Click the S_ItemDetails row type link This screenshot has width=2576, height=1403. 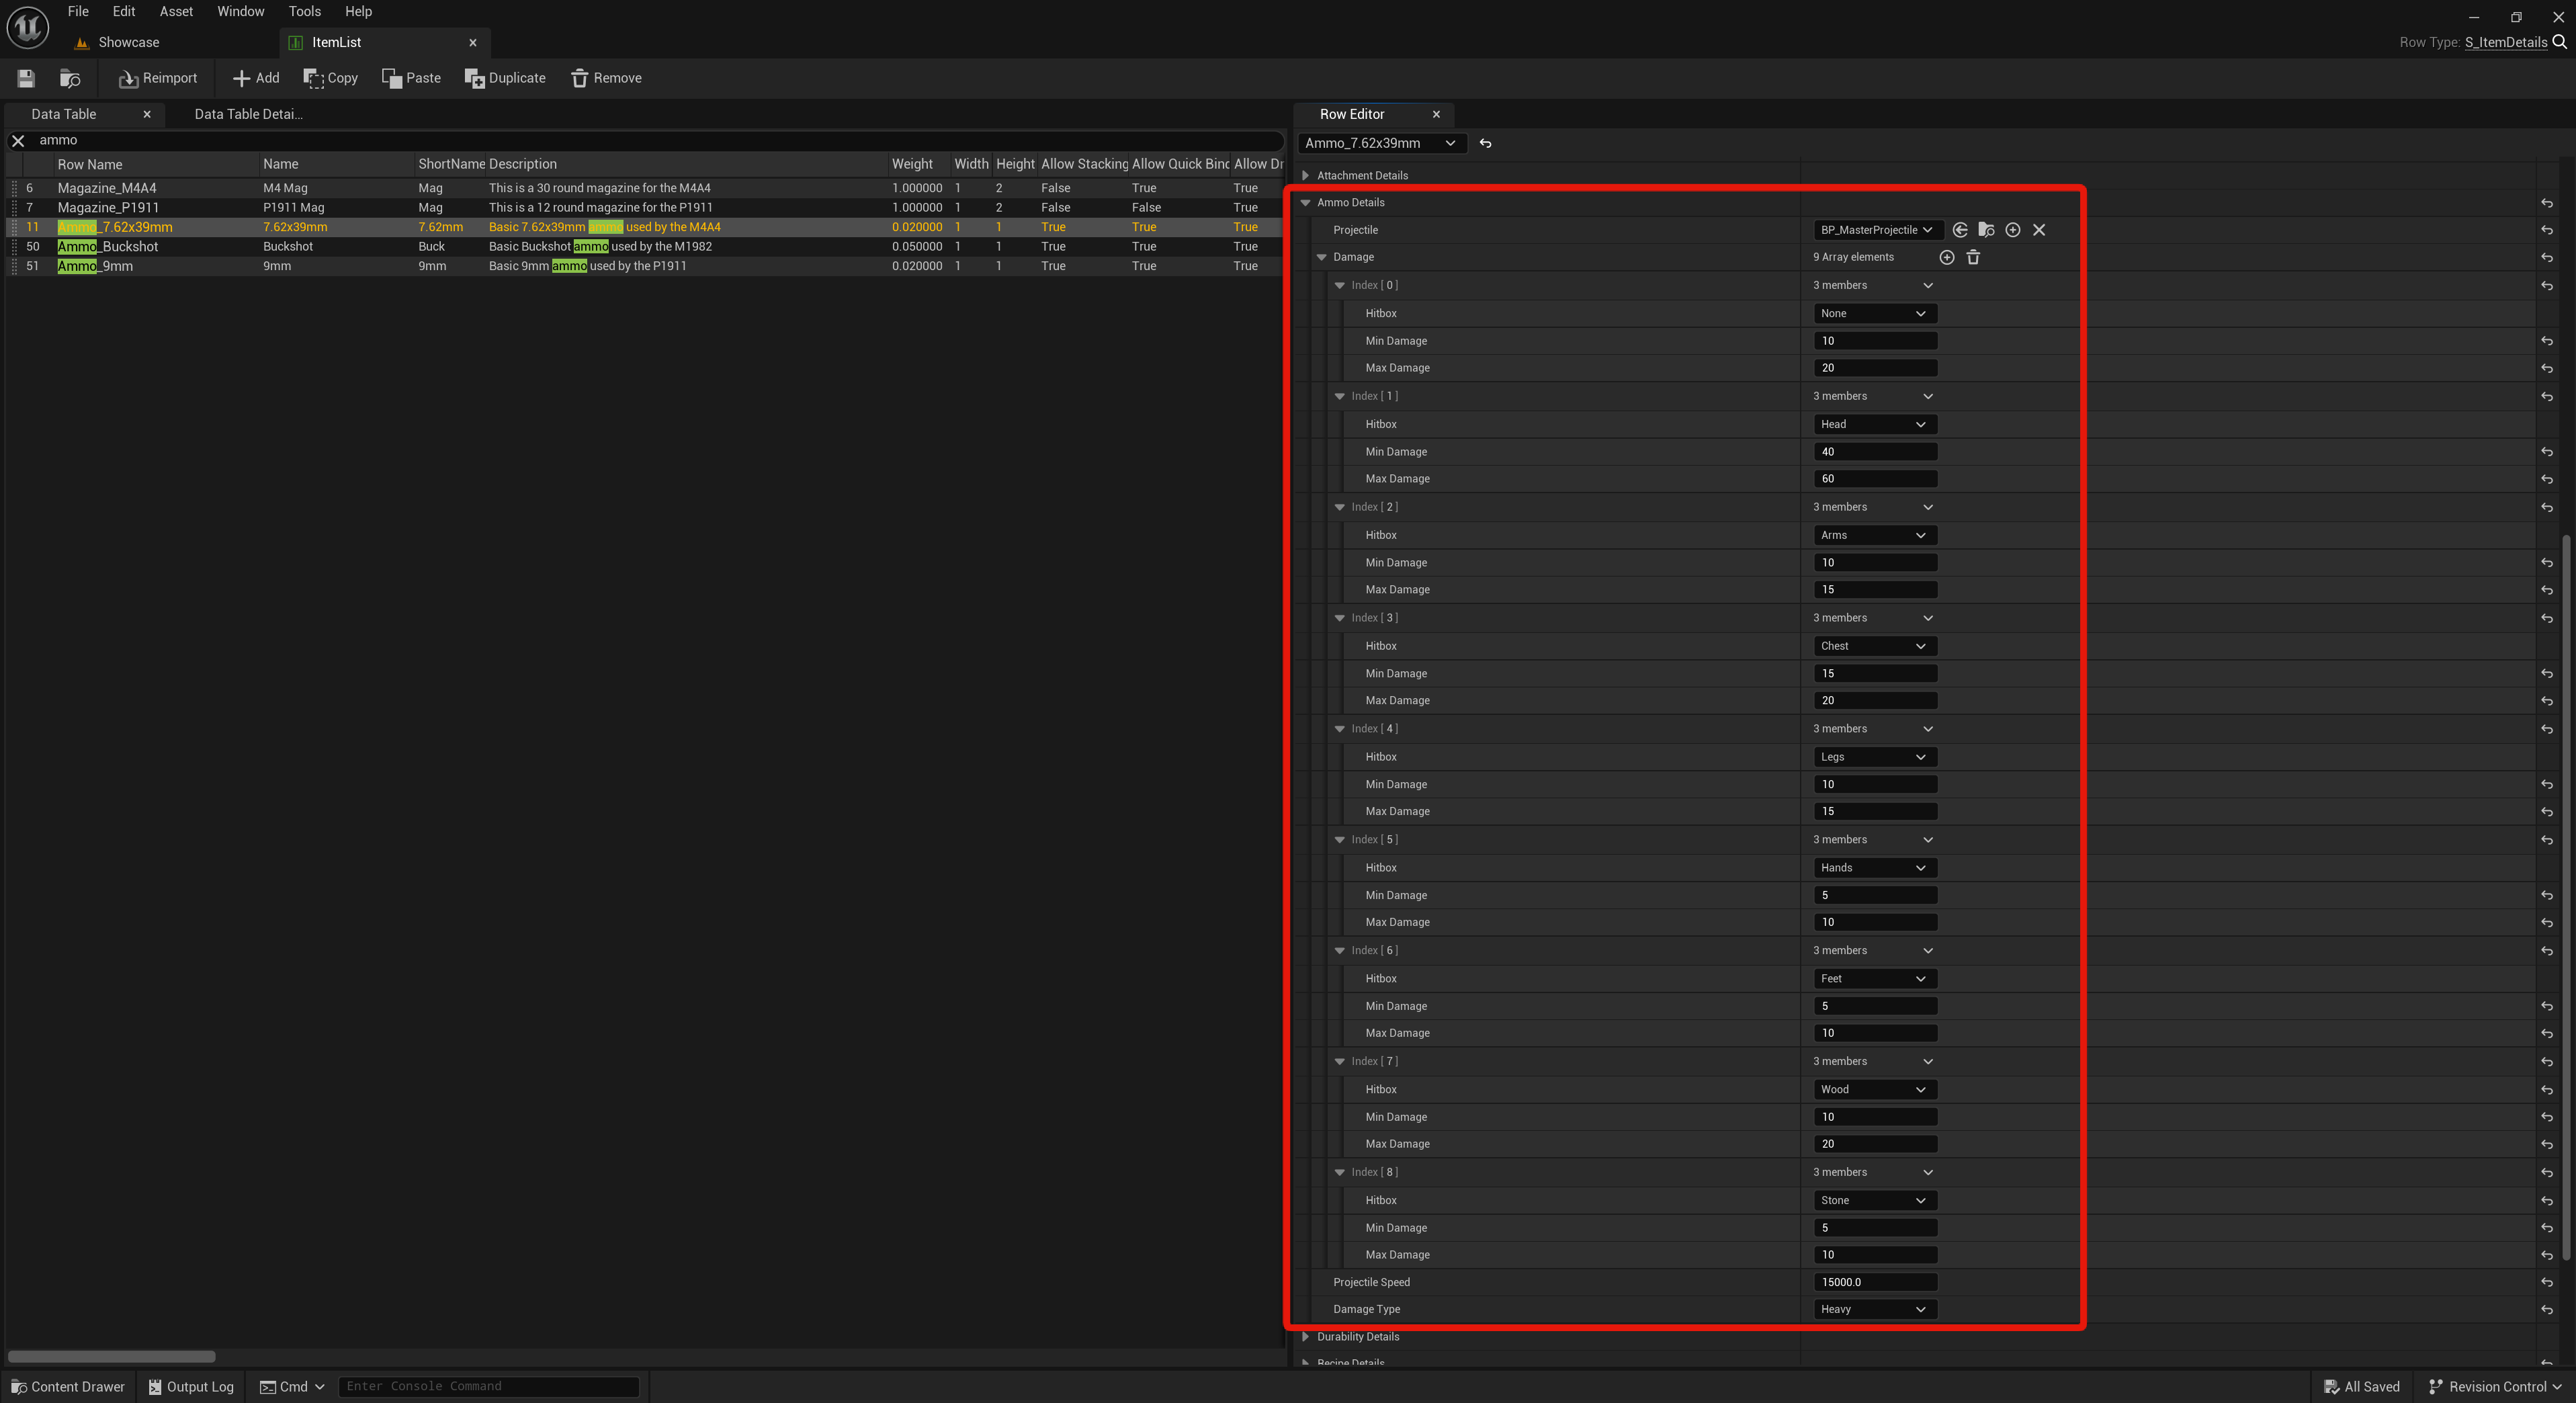(2505, 42)
